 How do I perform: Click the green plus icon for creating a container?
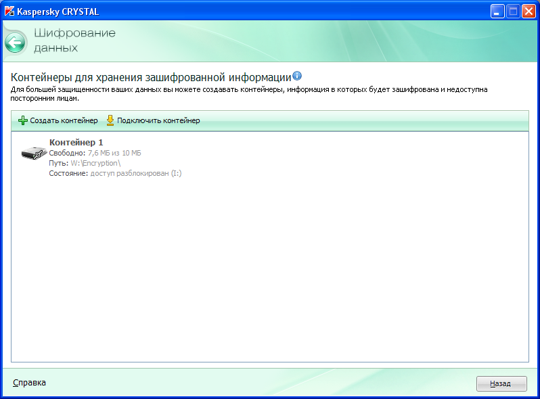[x=23, y=120]
